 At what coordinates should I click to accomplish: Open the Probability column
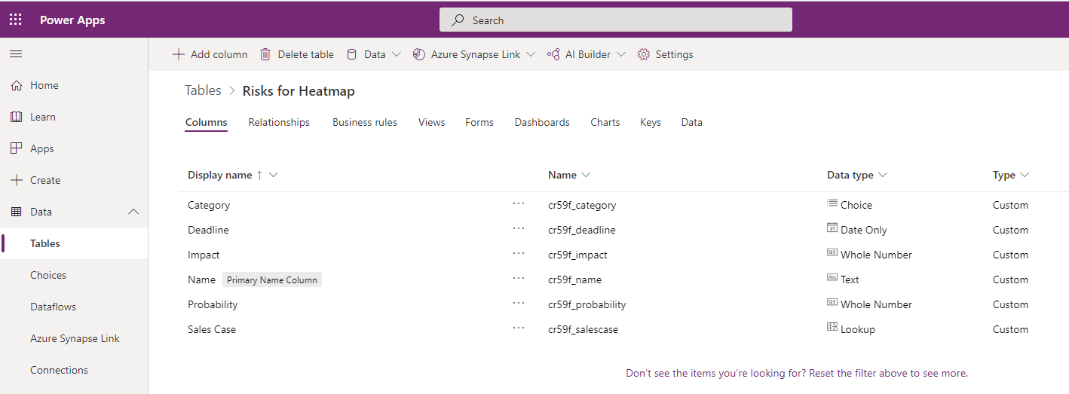click(213, 304)
